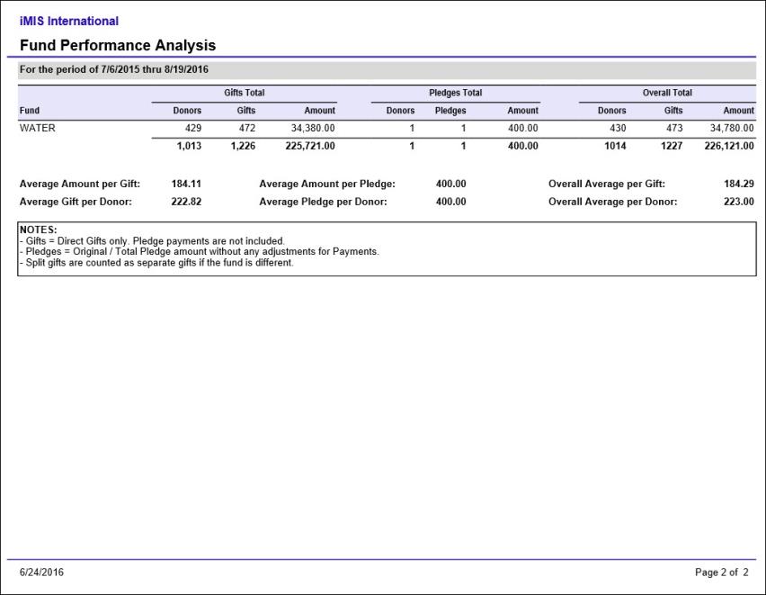This screenshot has height=595, width=766.
Task: Select 400.00 beside Average Pledge per Donor
Action: [451, 202]
